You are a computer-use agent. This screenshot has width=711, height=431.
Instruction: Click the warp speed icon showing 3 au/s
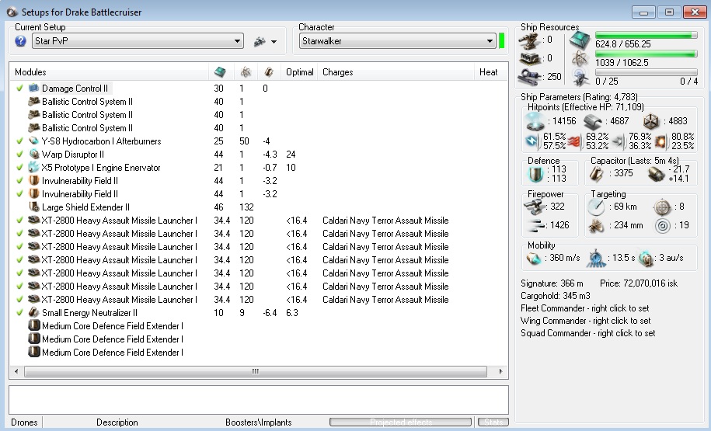[x=645, y=259]
